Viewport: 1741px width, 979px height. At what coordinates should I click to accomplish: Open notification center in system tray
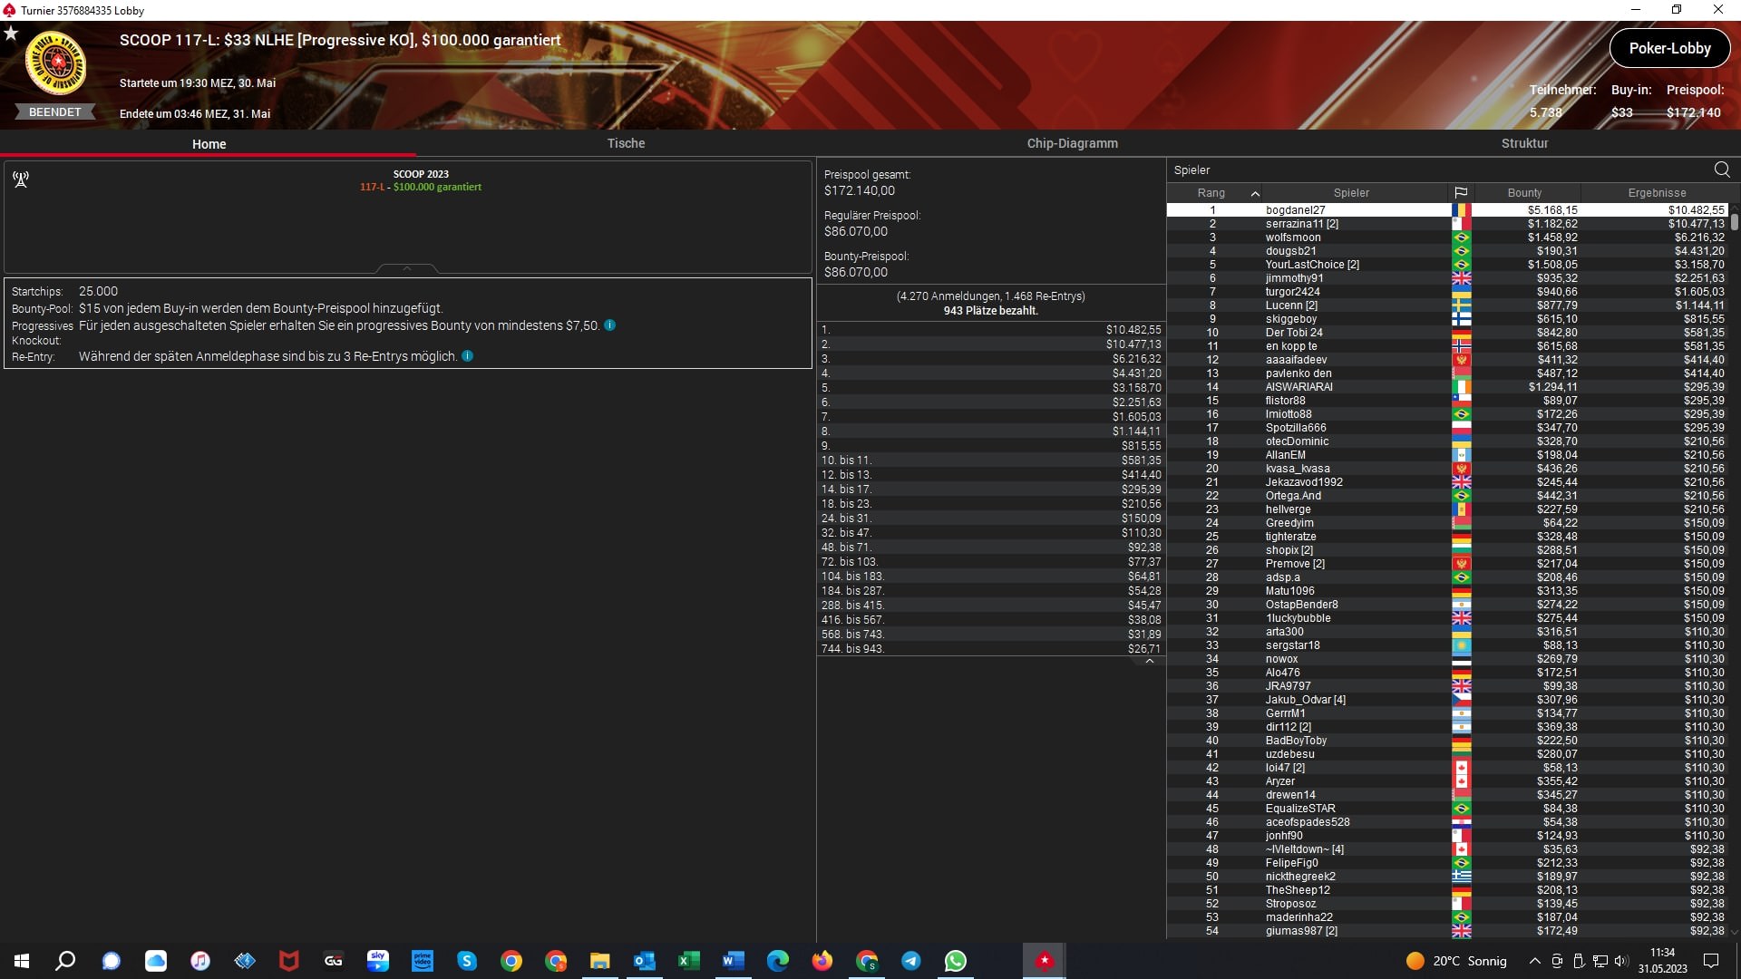(x=1711, y=961)
